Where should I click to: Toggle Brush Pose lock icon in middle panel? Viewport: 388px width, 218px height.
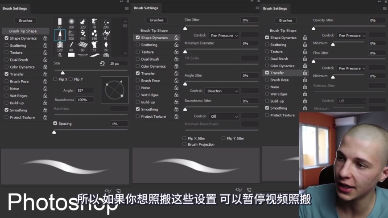(x=177, y=80)
